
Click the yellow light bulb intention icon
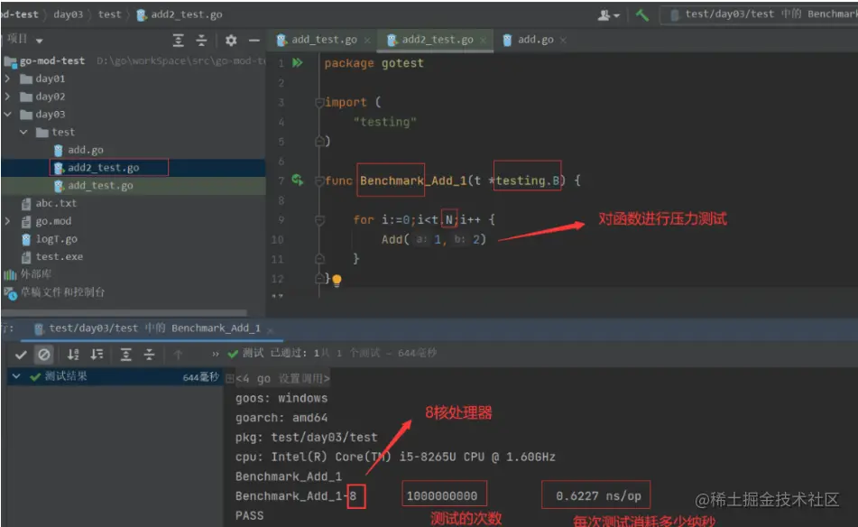pyautogui.click(x=337, y=280)
